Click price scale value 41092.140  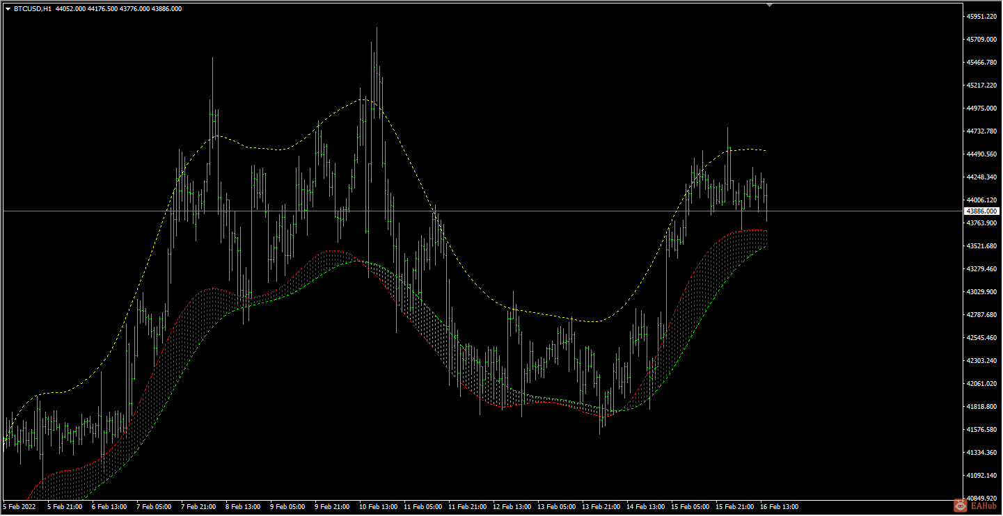pyautogui.click(x=981, y=476)
